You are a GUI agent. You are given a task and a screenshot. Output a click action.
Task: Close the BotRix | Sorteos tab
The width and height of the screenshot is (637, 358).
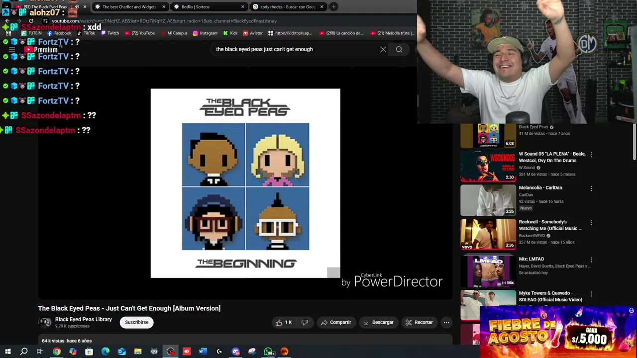(x=243, y=7)
